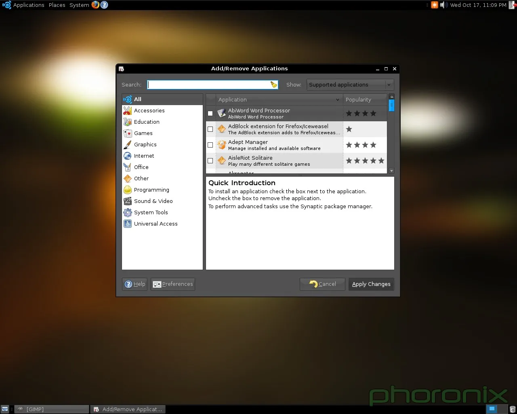Click the volume speaker icon
517x414 pixels.
(x=443, y=5)
